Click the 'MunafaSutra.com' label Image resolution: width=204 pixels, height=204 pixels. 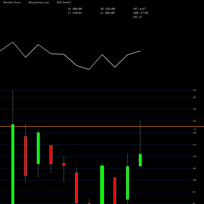pyautogui.click(x=39, y=2)
